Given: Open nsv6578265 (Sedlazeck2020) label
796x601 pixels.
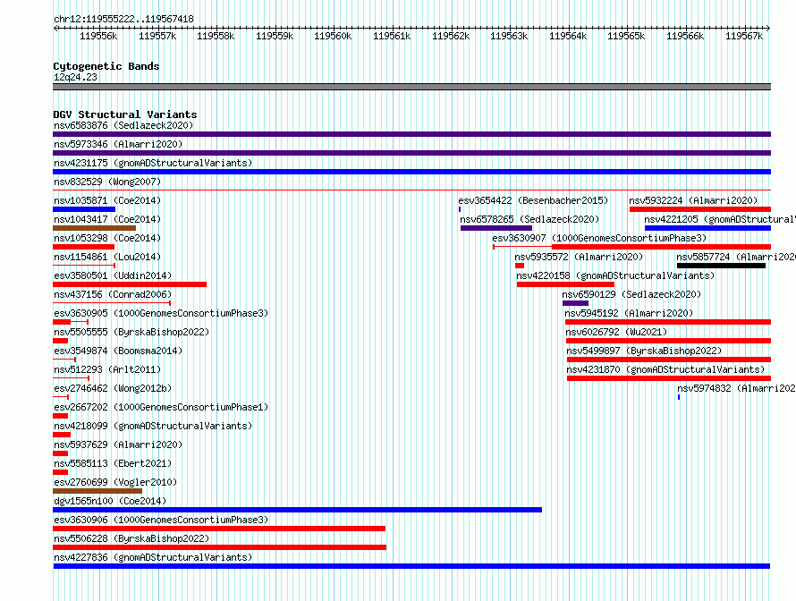Looking at the screenshot, I should coord(529,219).
